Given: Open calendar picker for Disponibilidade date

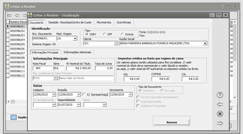Looking at the screenshot, I should click(78, 105).
